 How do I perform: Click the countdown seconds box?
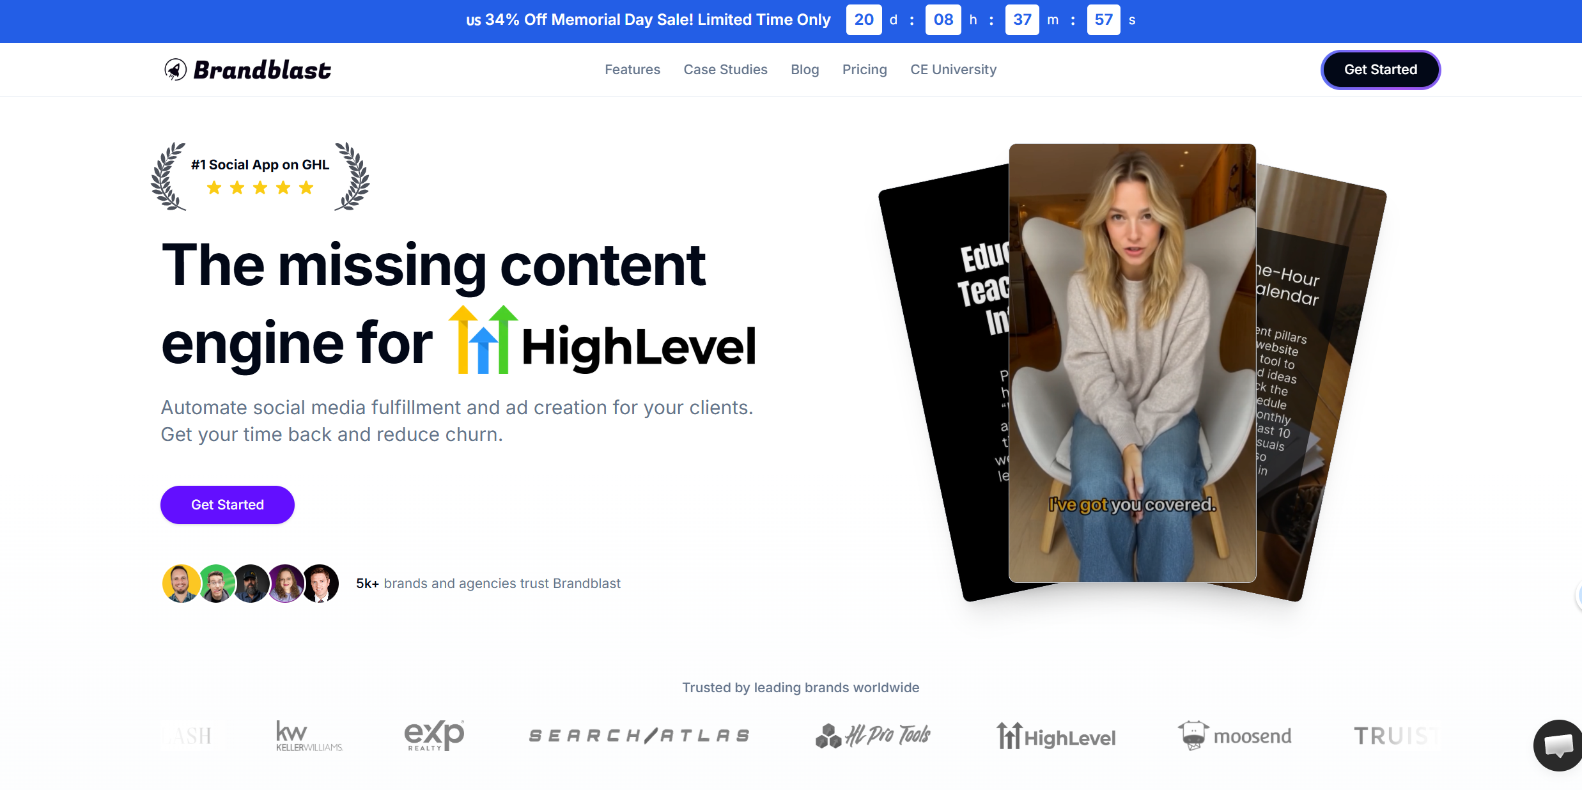click(1103, 20)
